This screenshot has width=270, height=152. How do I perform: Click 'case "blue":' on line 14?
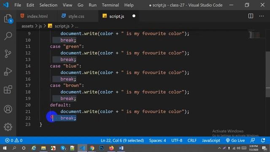point(66,66)
